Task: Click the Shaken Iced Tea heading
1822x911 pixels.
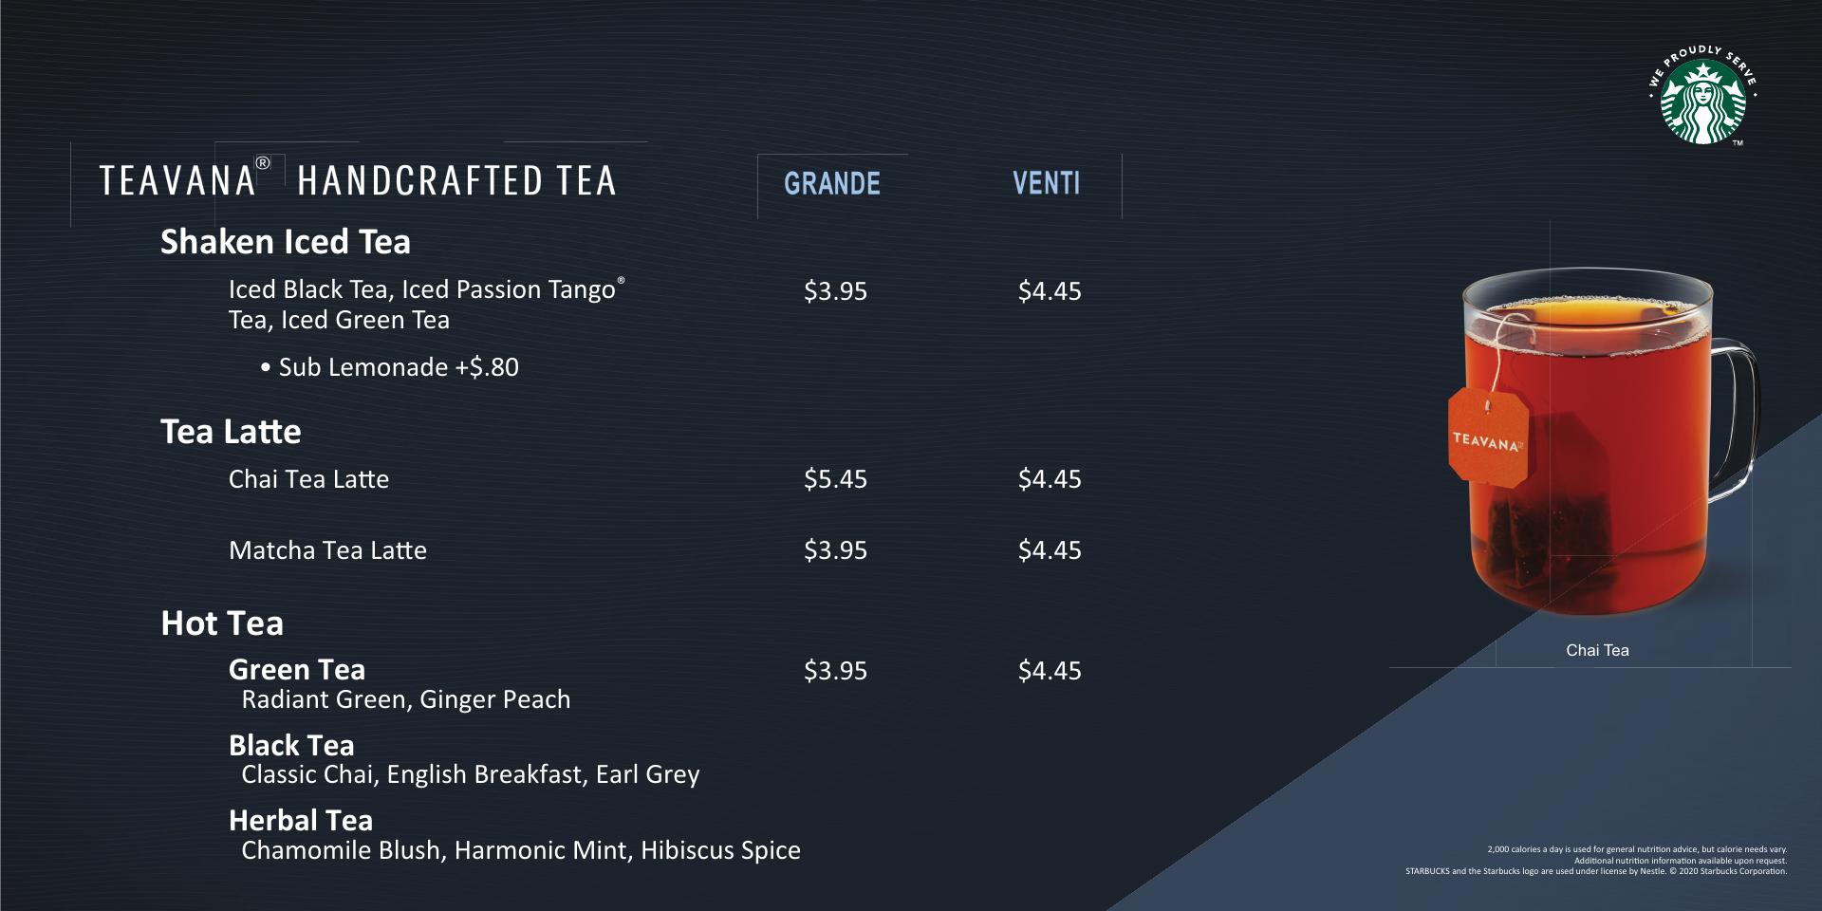Action: pos(285,242)
